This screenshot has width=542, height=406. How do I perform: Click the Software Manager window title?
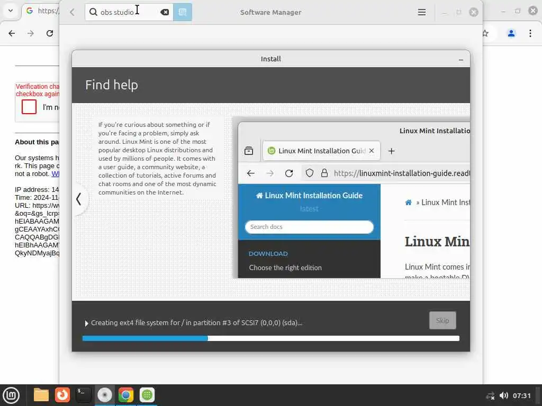point(270,13)
